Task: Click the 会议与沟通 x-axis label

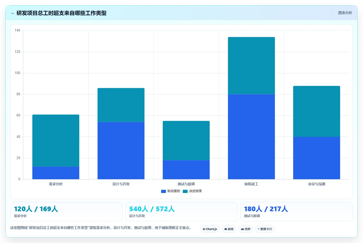Action: tap(317, 184)
